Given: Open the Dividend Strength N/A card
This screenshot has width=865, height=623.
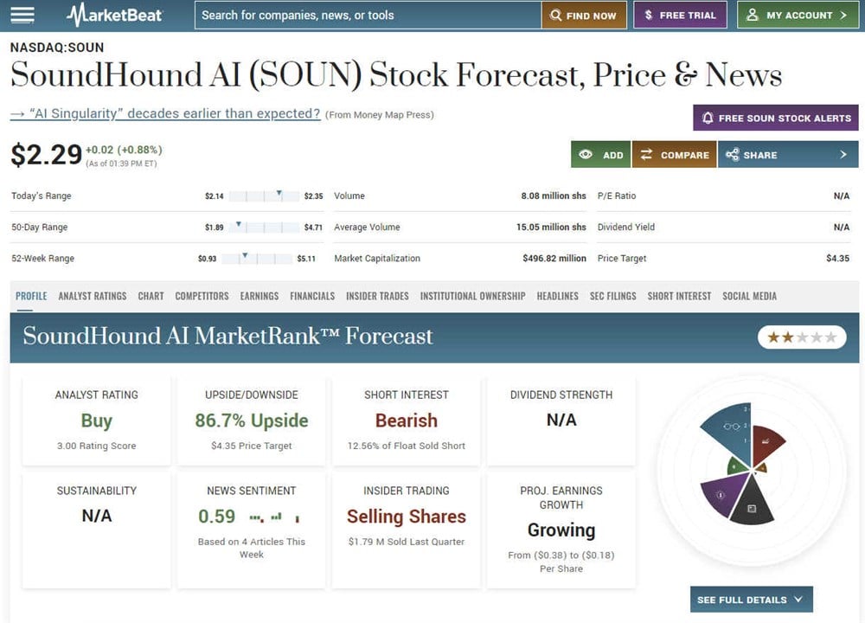Looking at the screenshot, I should pyautogui.click(x=561, y=421).
